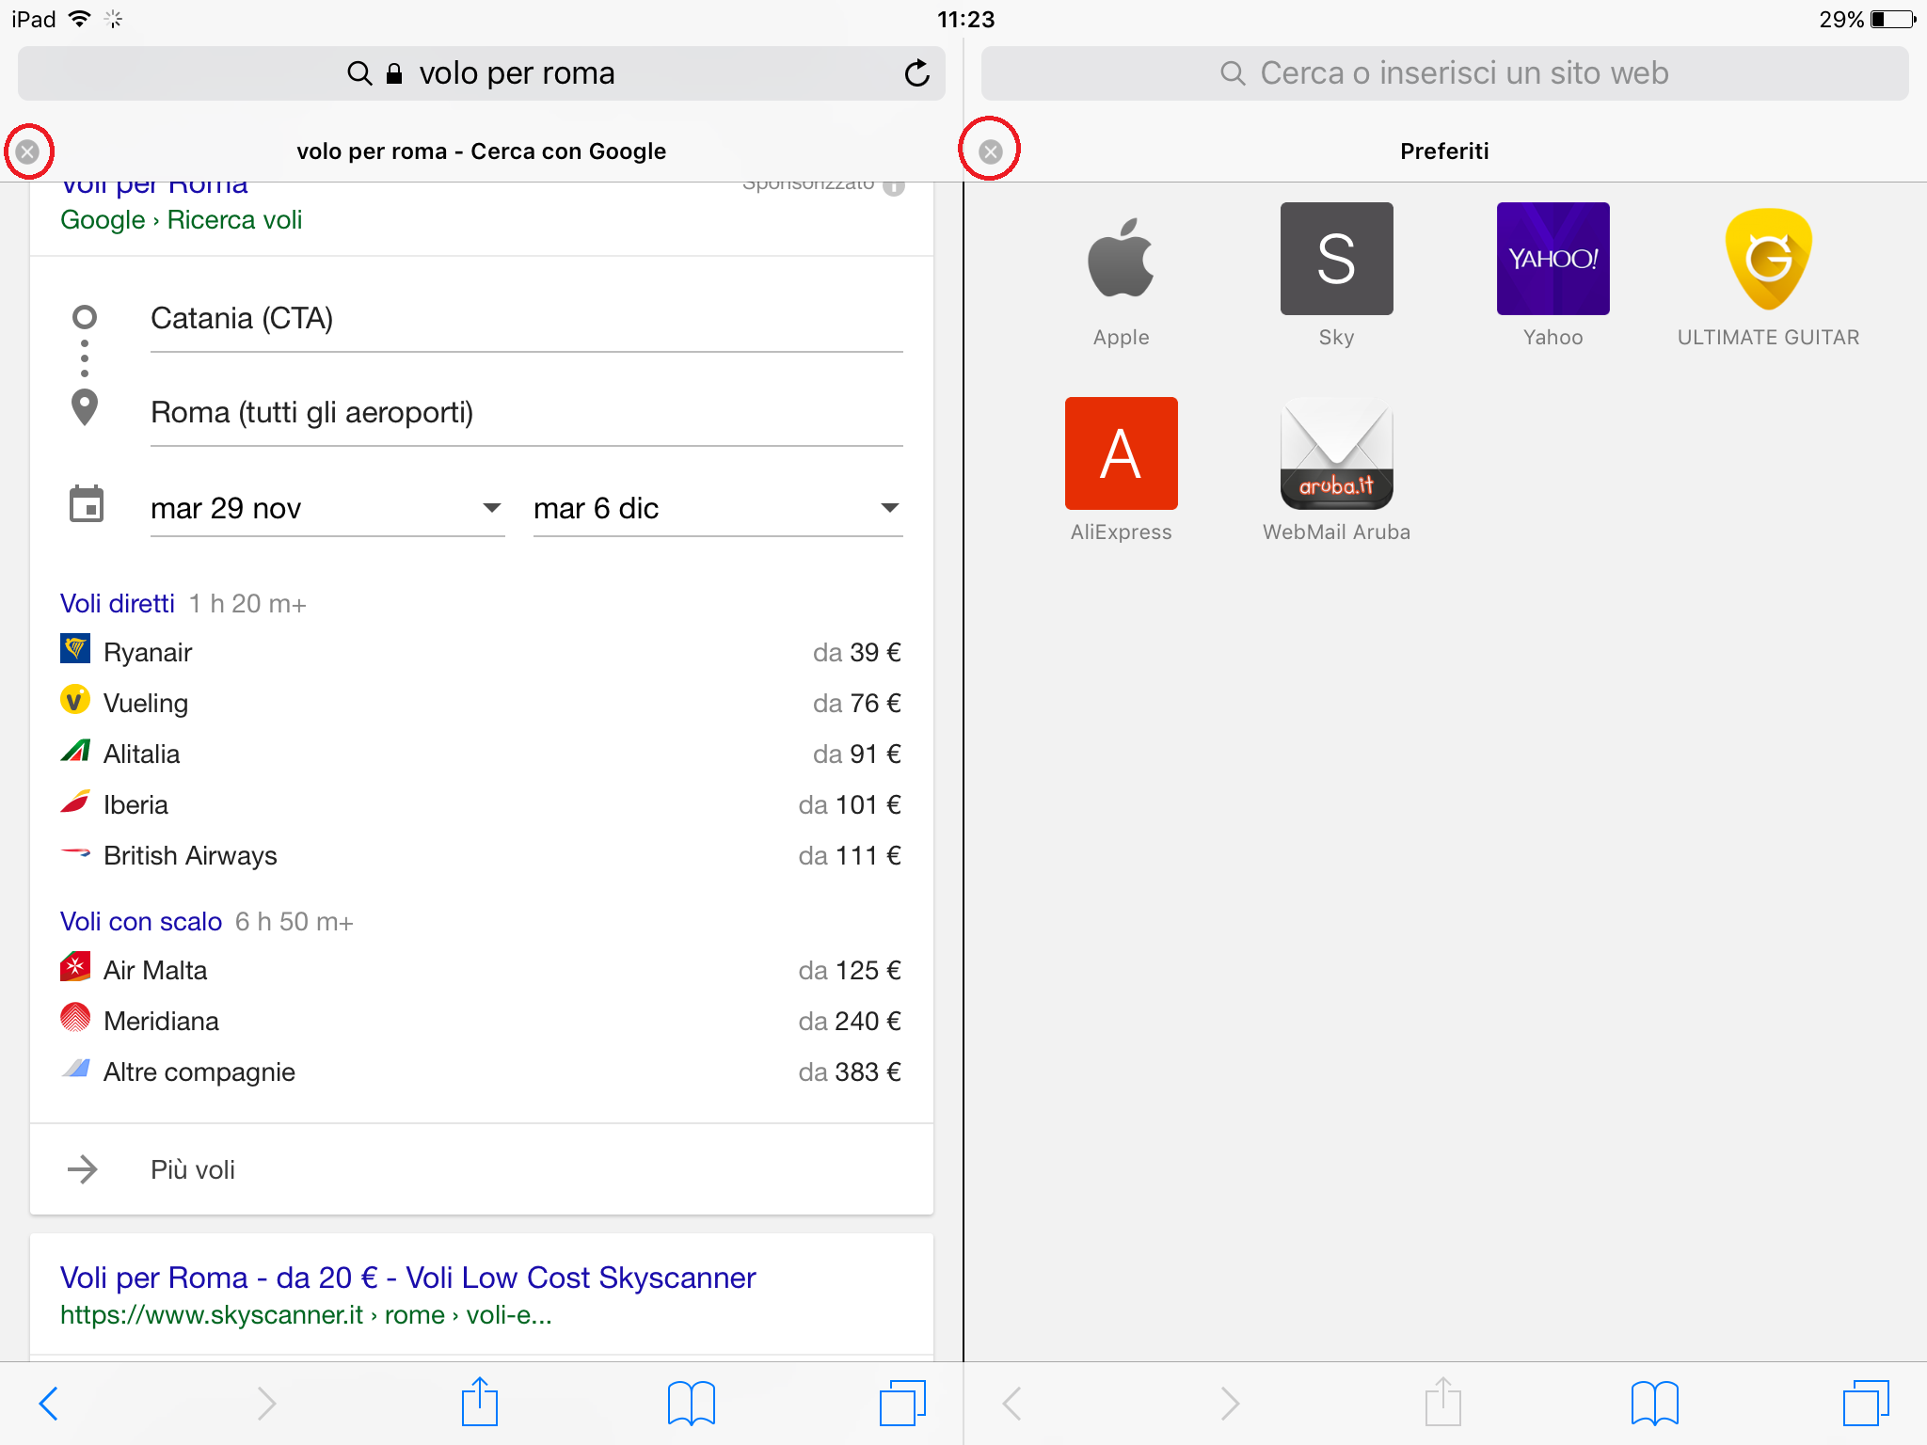The height and width of the screenshot is (1445, 1927).
Task: Reload the volo per roma page
Action: [916, 73]
